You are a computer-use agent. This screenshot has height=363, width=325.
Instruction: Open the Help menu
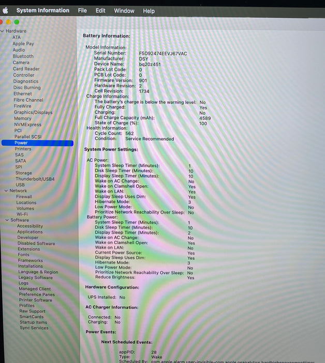point(149,11)
